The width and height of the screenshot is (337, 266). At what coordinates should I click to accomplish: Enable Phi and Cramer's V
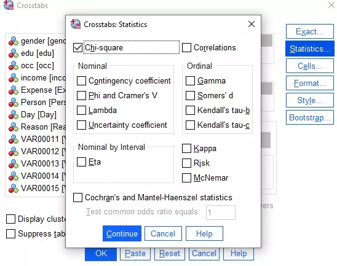[x=81, y=96]
